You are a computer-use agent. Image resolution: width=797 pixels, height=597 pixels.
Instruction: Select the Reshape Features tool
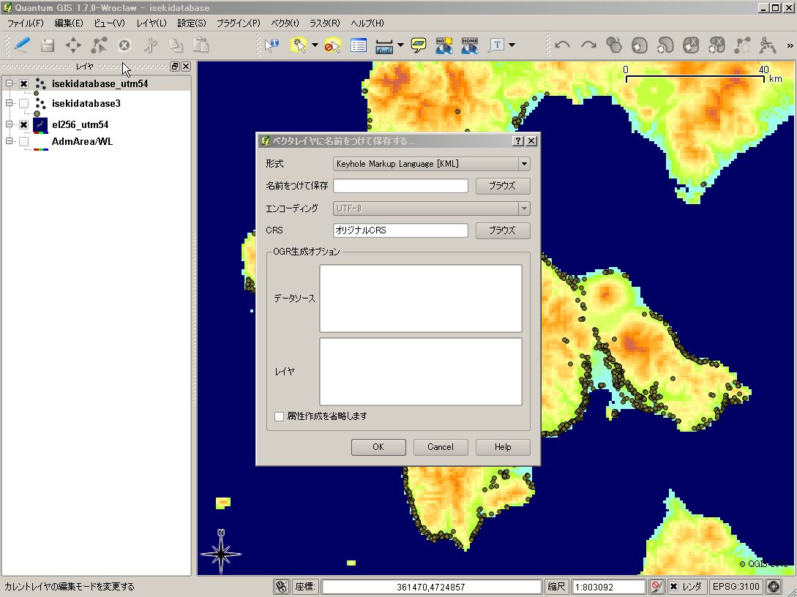(742, 45)
